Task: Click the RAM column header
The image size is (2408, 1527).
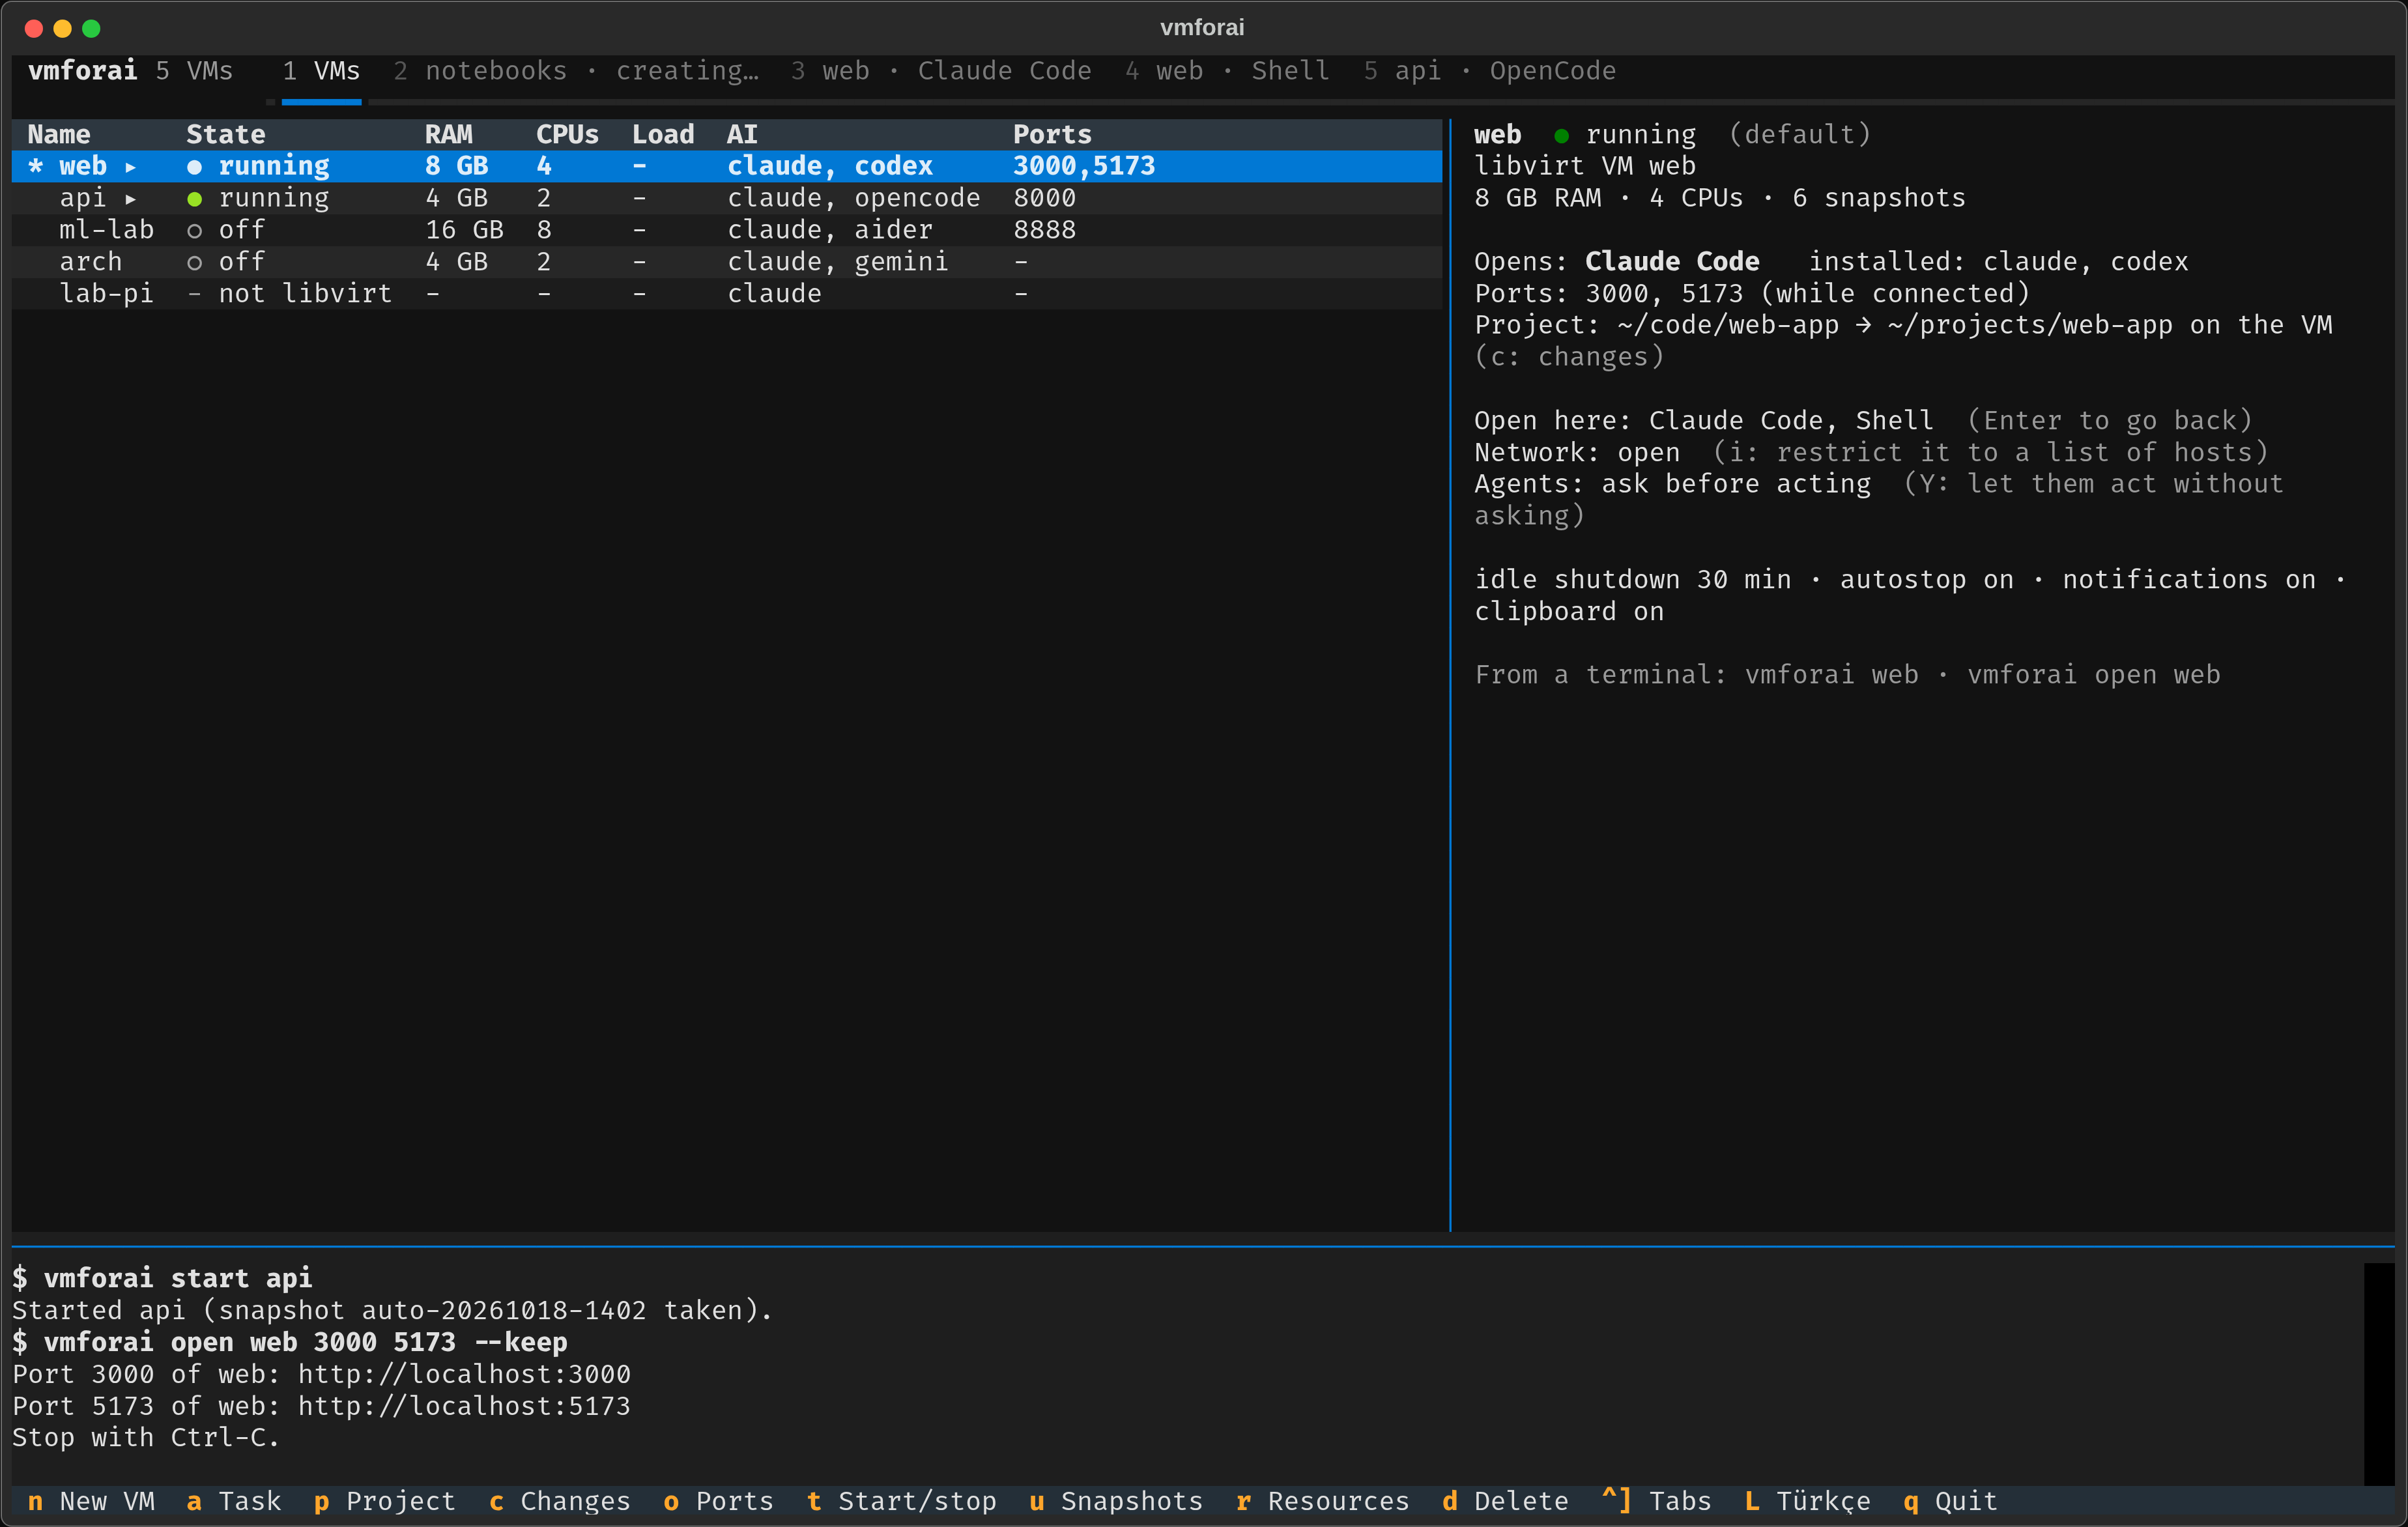Action: [448, 134]
